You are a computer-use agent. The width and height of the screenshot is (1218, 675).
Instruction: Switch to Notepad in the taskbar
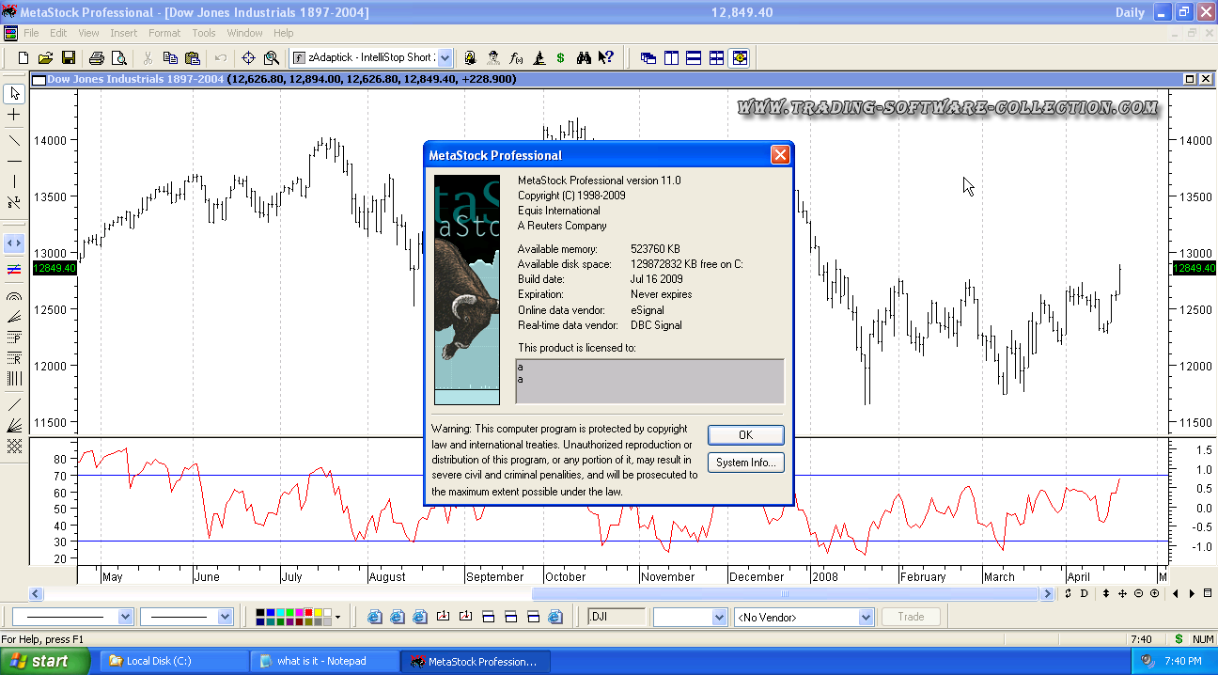[x=322, y=661]
